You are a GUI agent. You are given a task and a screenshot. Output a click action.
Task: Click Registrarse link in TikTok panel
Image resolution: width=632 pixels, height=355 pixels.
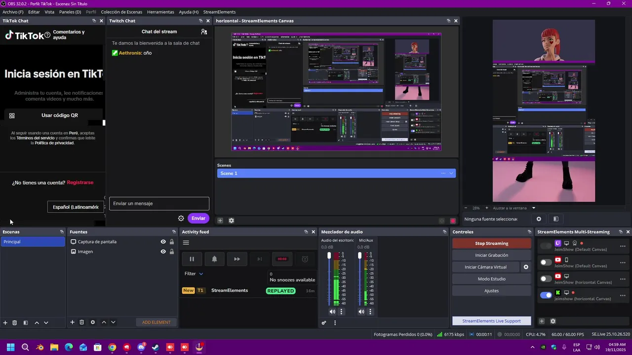pyautogui.click(x=80, y=182)
